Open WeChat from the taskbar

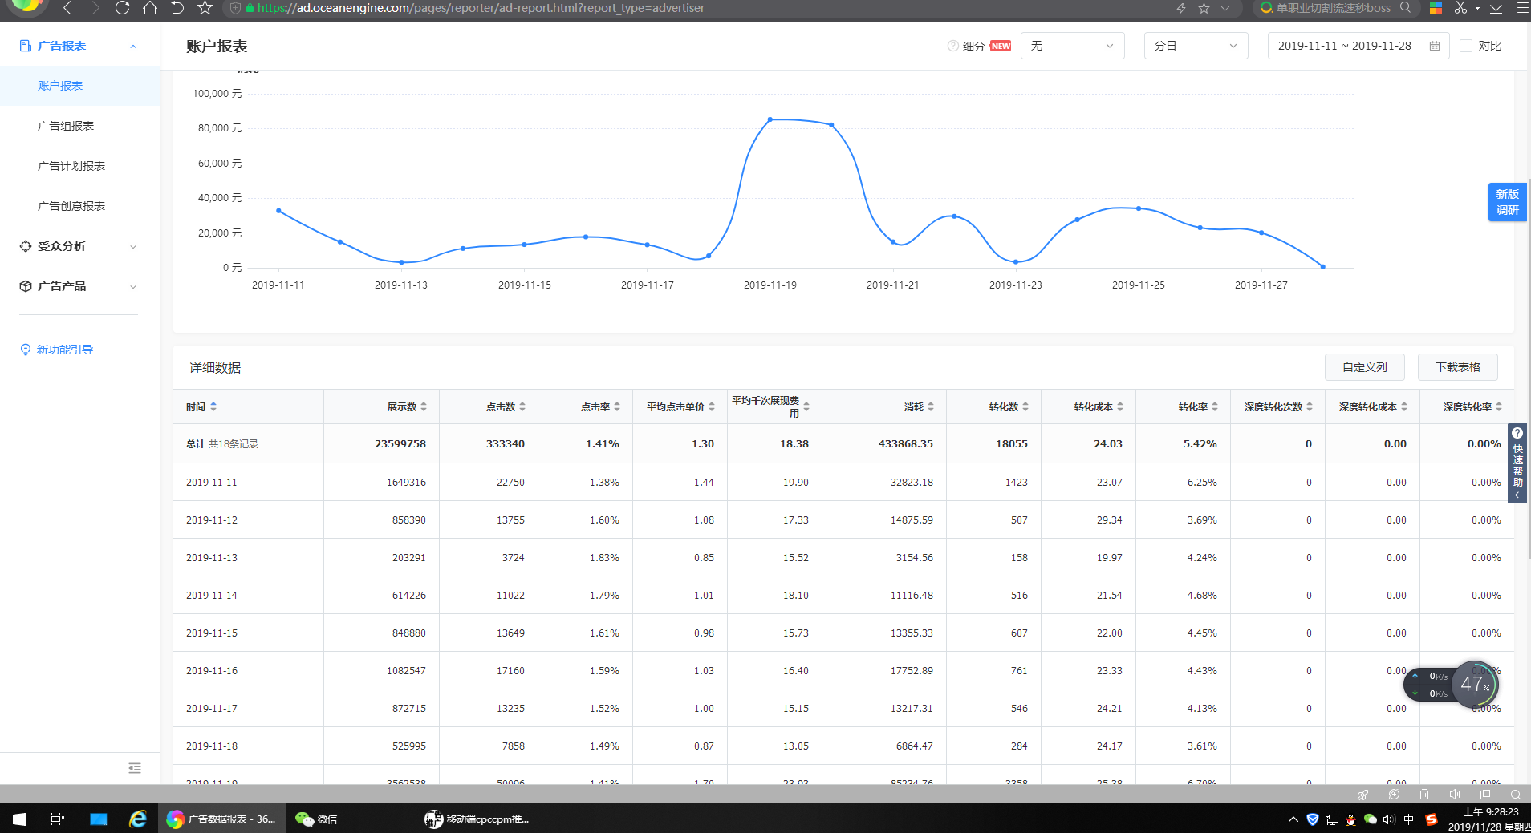click(x=316, y=819)
